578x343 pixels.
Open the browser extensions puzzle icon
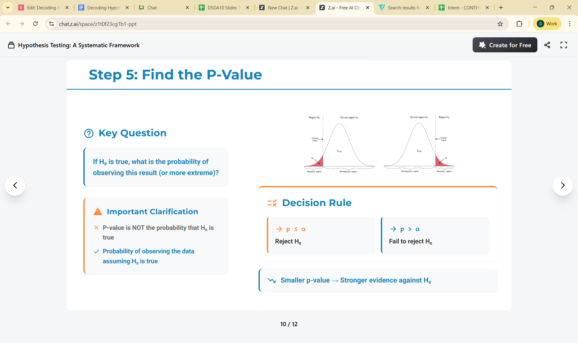point(519,24)
